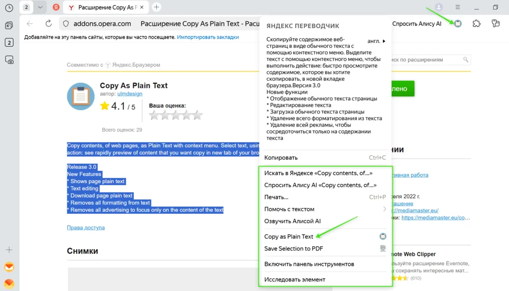
Task: Choose Copy as Plain Text menu entry
Action: pos(325,237)
